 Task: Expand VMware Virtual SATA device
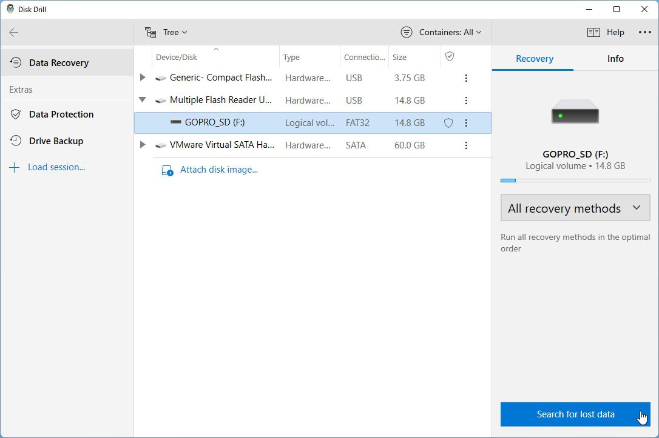143,145
